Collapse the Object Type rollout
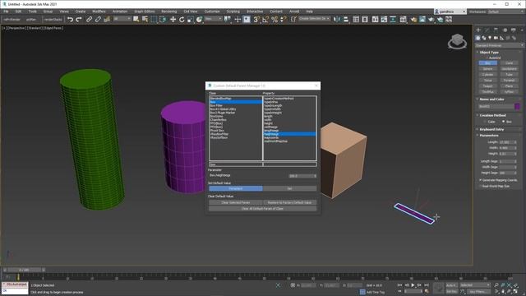Screen dimensions: 526x296 click(x=489, y=53)
